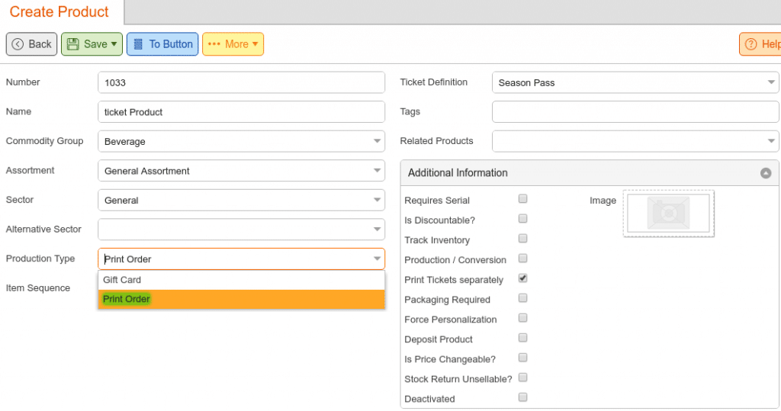
Task: Open the Ticket Definition dropdown
Action: 635,82
